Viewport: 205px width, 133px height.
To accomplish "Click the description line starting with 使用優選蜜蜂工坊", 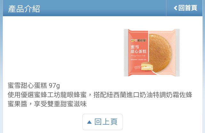I will pyautogui.click(x=100, y=95).
